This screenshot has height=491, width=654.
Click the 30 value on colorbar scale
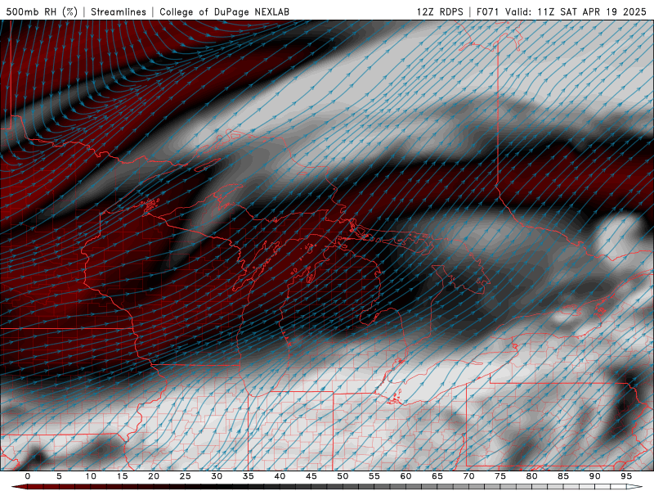pyautogui.click(x=217, y=476)
